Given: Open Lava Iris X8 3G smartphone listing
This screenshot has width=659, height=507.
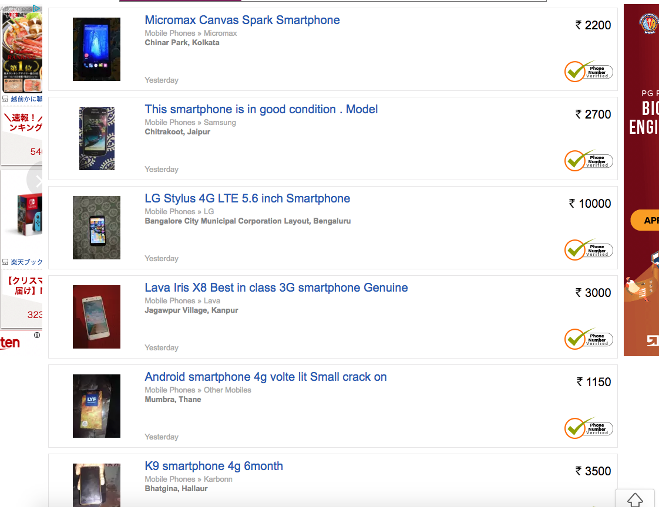Looking at the screenshot, I should coord(276,288).
